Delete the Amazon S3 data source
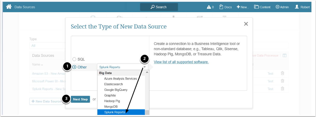 click(x=282, y=73)
